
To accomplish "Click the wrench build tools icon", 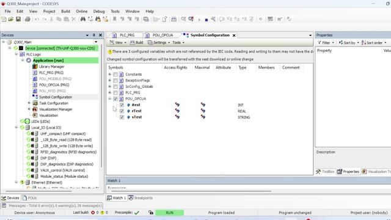I will coord(213,19).
